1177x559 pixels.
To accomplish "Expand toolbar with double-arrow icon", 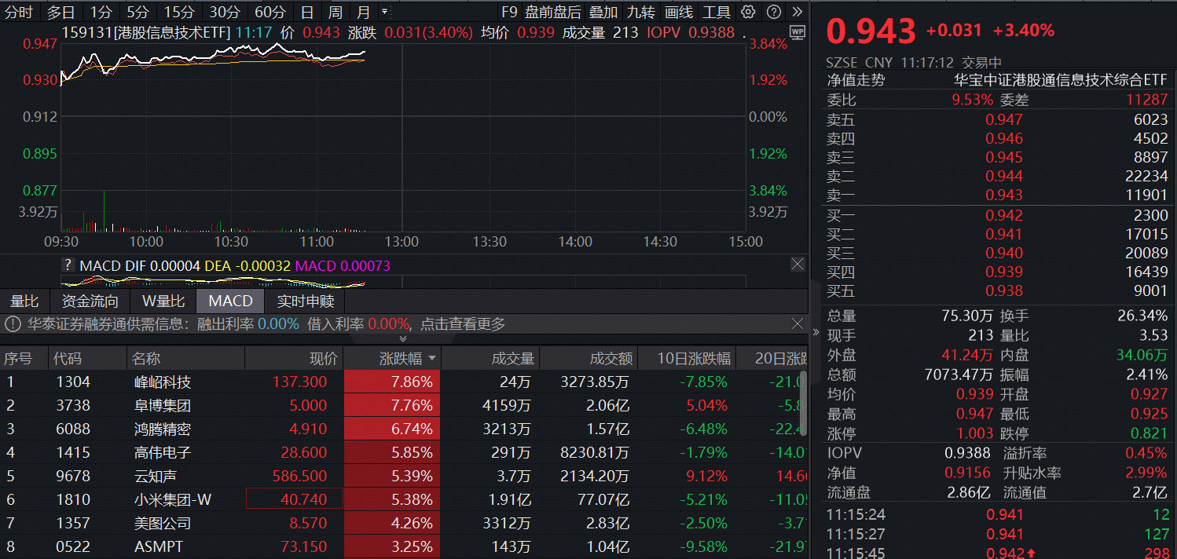I will [797, 12].
